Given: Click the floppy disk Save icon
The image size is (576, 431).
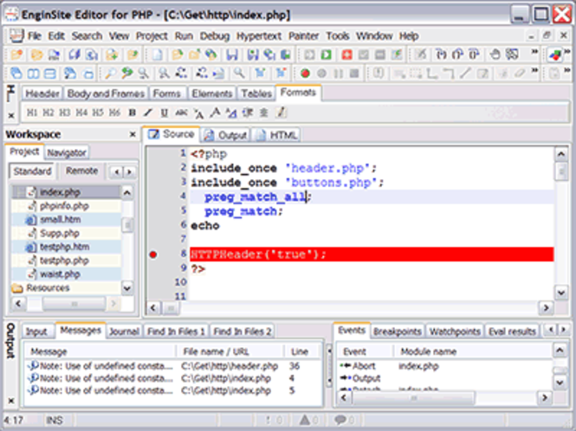Looking at the screenshot, I should tap(232, 55).
